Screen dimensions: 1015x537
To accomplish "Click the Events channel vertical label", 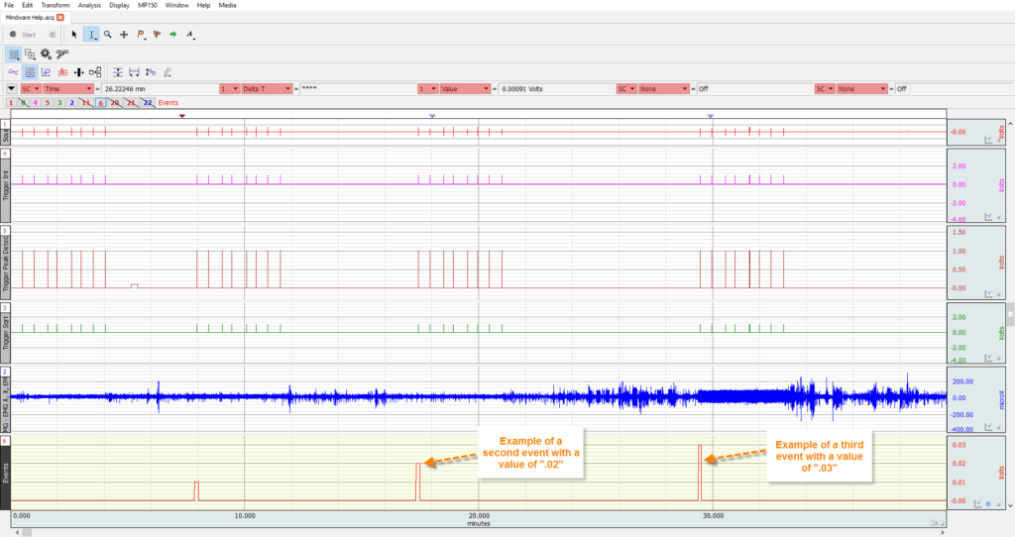I will coord(6,473).
